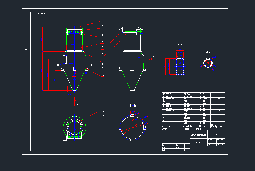Select balloon callout number 1
This screenshot has height=171, width=255.
pyautogui.click(x=103, y=18)
